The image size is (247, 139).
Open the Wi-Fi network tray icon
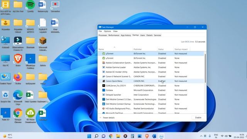coord(222,136)
